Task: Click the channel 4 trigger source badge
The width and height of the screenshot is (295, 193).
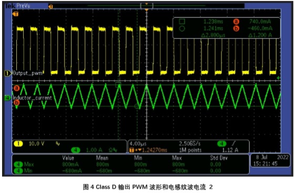Action: click(x=222, y=144)
